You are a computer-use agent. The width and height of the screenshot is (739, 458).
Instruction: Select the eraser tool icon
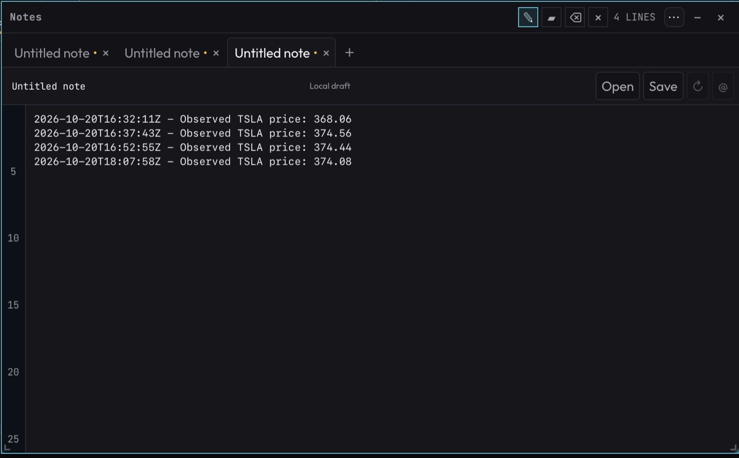[551, 17]
